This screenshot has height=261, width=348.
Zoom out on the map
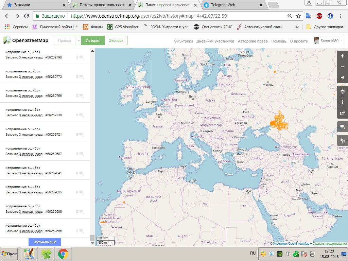343,67
